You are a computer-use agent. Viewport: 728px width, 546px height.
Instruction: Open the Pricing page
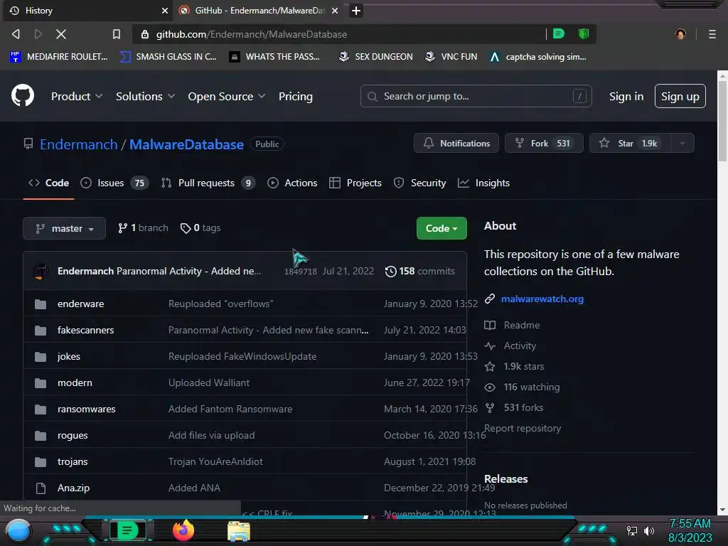pyautogui.click(x=295, y=96)
